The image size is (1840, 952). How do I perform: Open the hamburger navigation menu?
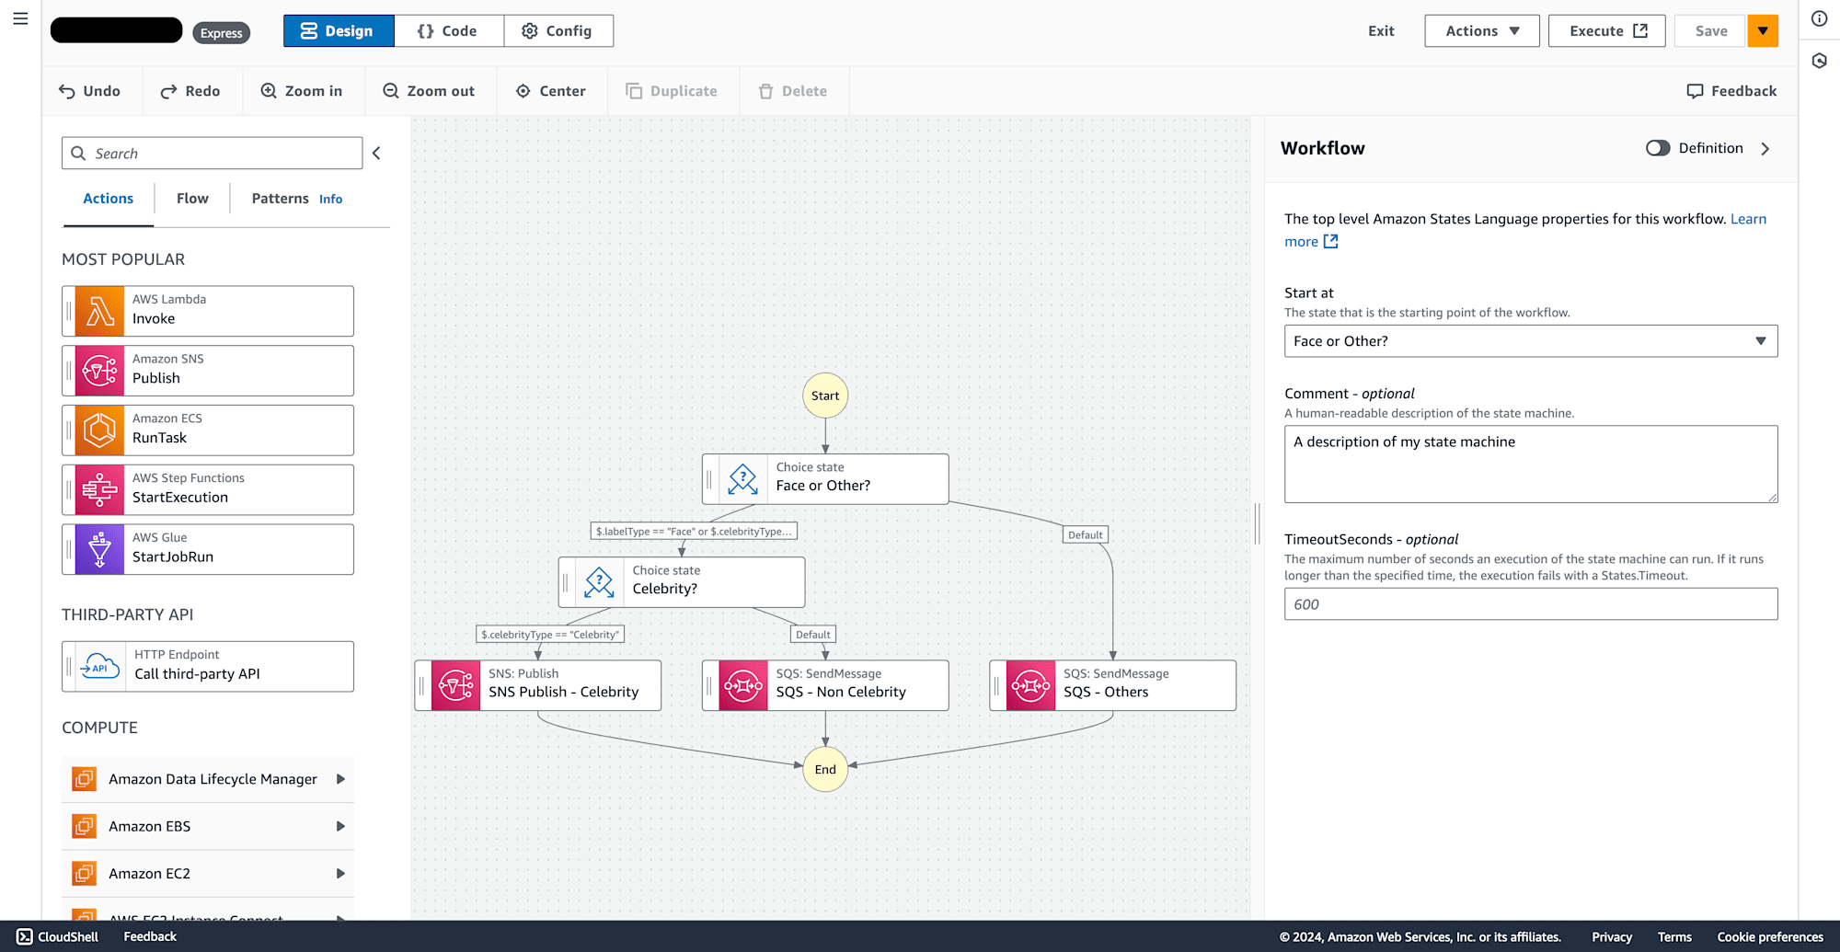point(20,18)
